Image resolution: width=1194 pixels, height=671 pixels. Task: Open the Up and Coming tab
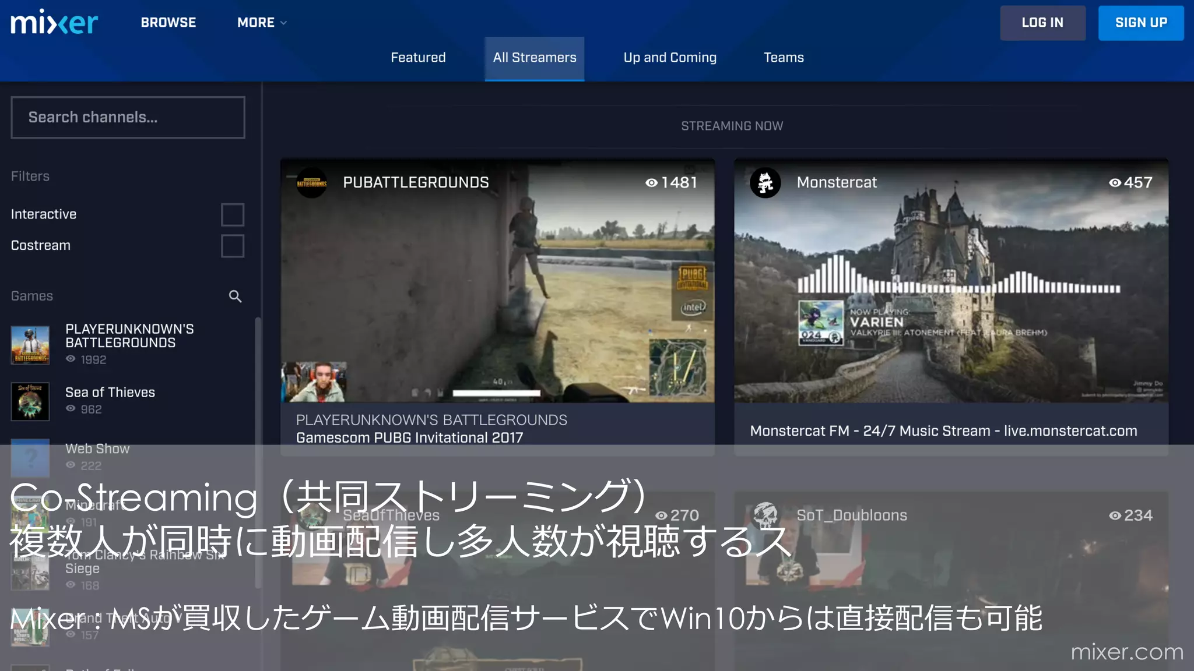[670, 58]
